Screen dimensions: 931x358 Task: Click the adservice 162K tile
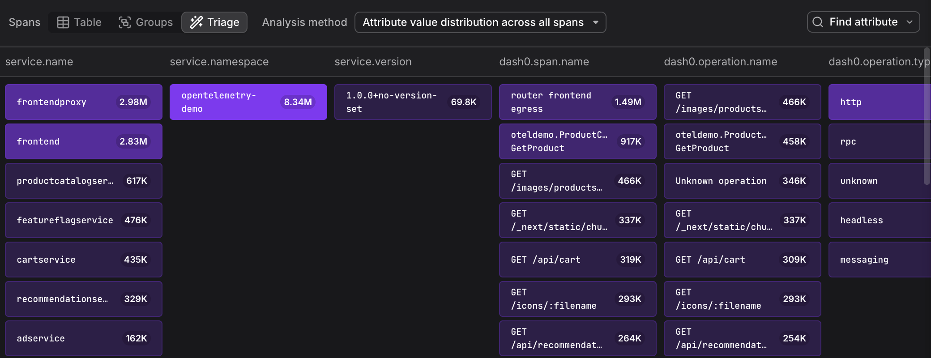pyautogui.click(x=83, y=338)
